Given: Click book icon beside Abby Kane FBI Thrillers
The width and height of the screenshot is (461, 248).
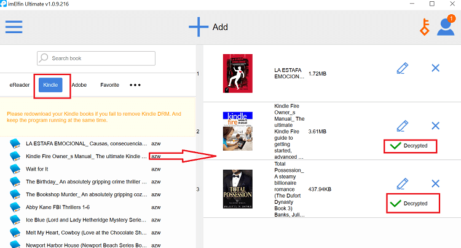Looking at the screenshot, I should coord(15,207).
